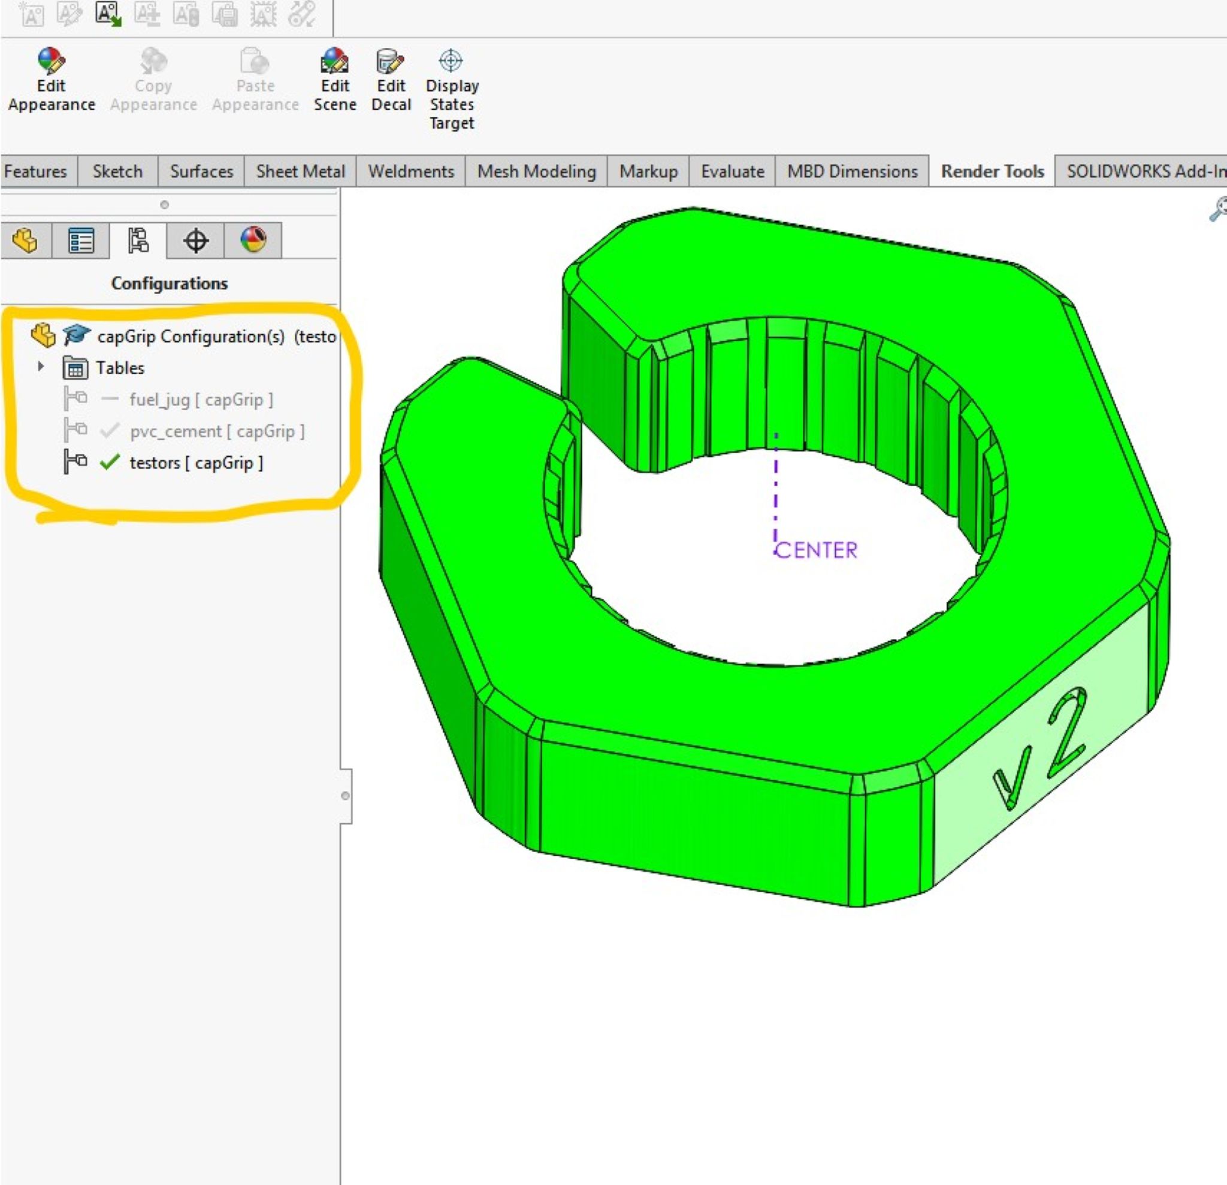1227x1185 pixels.
Task: Switch to the PropertyManager tab
Action: pos(81,241)
